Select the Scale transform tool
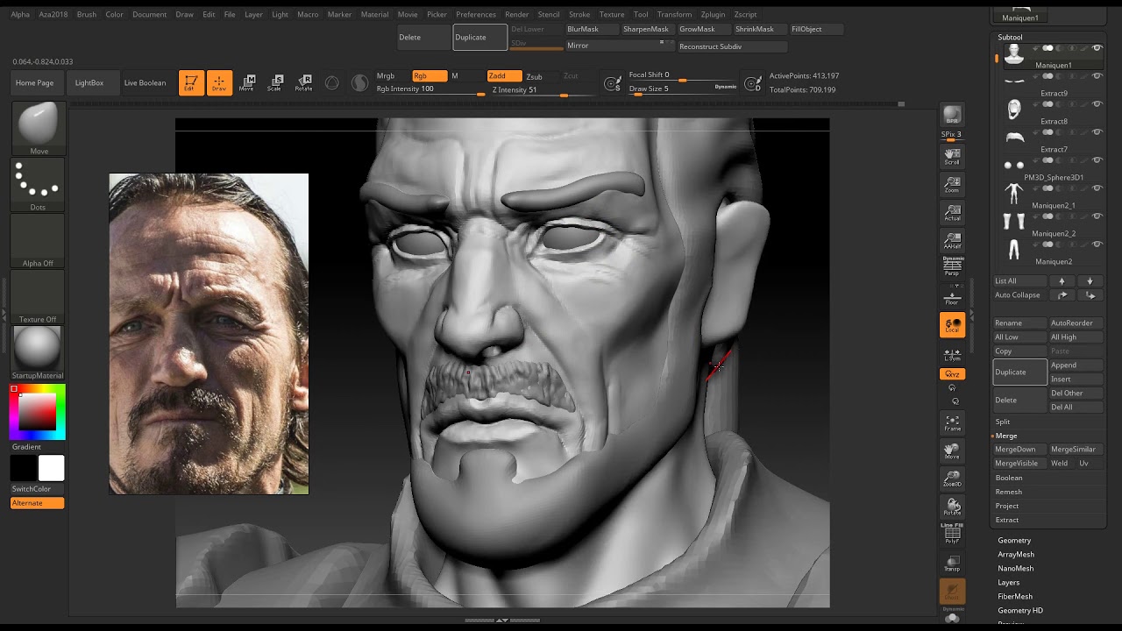 coord(274,82)
